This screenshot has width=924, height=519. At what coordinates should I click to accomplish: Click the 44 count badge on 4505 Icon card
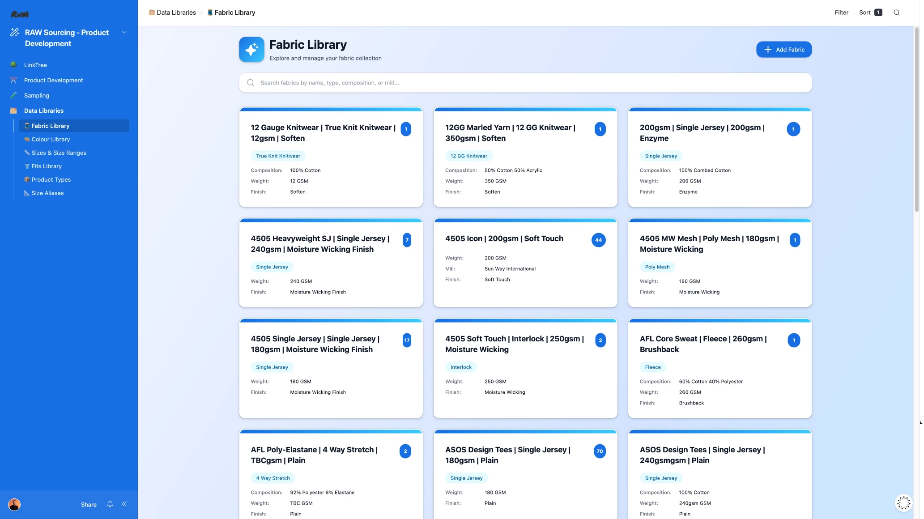[598, 240]
